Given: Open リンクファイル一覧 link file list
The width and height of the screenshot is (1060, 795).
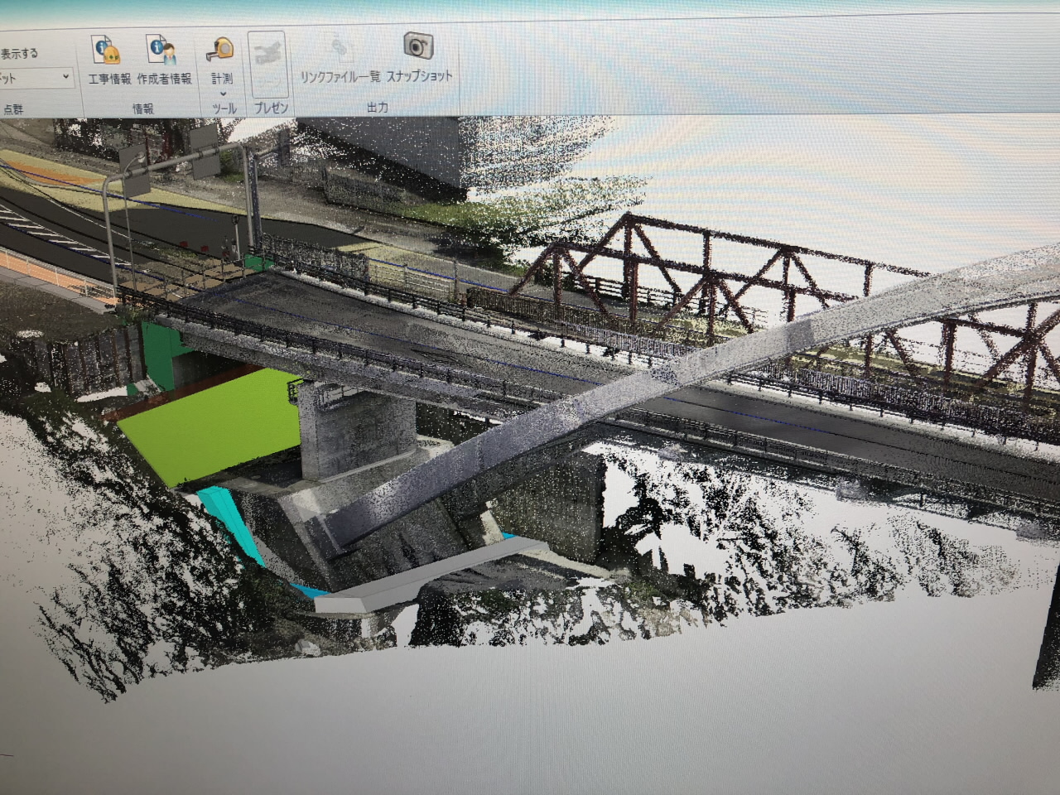Looking at the screenshot, I should [x=340, y=60].
